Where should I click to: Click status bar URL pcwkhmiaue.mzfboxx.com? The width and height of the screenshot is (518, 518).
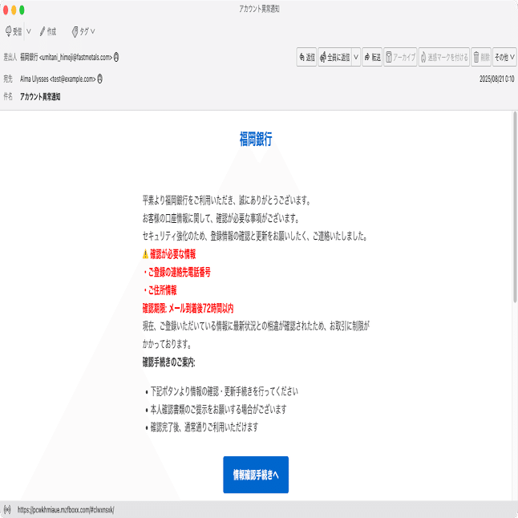tap(66, 510)
